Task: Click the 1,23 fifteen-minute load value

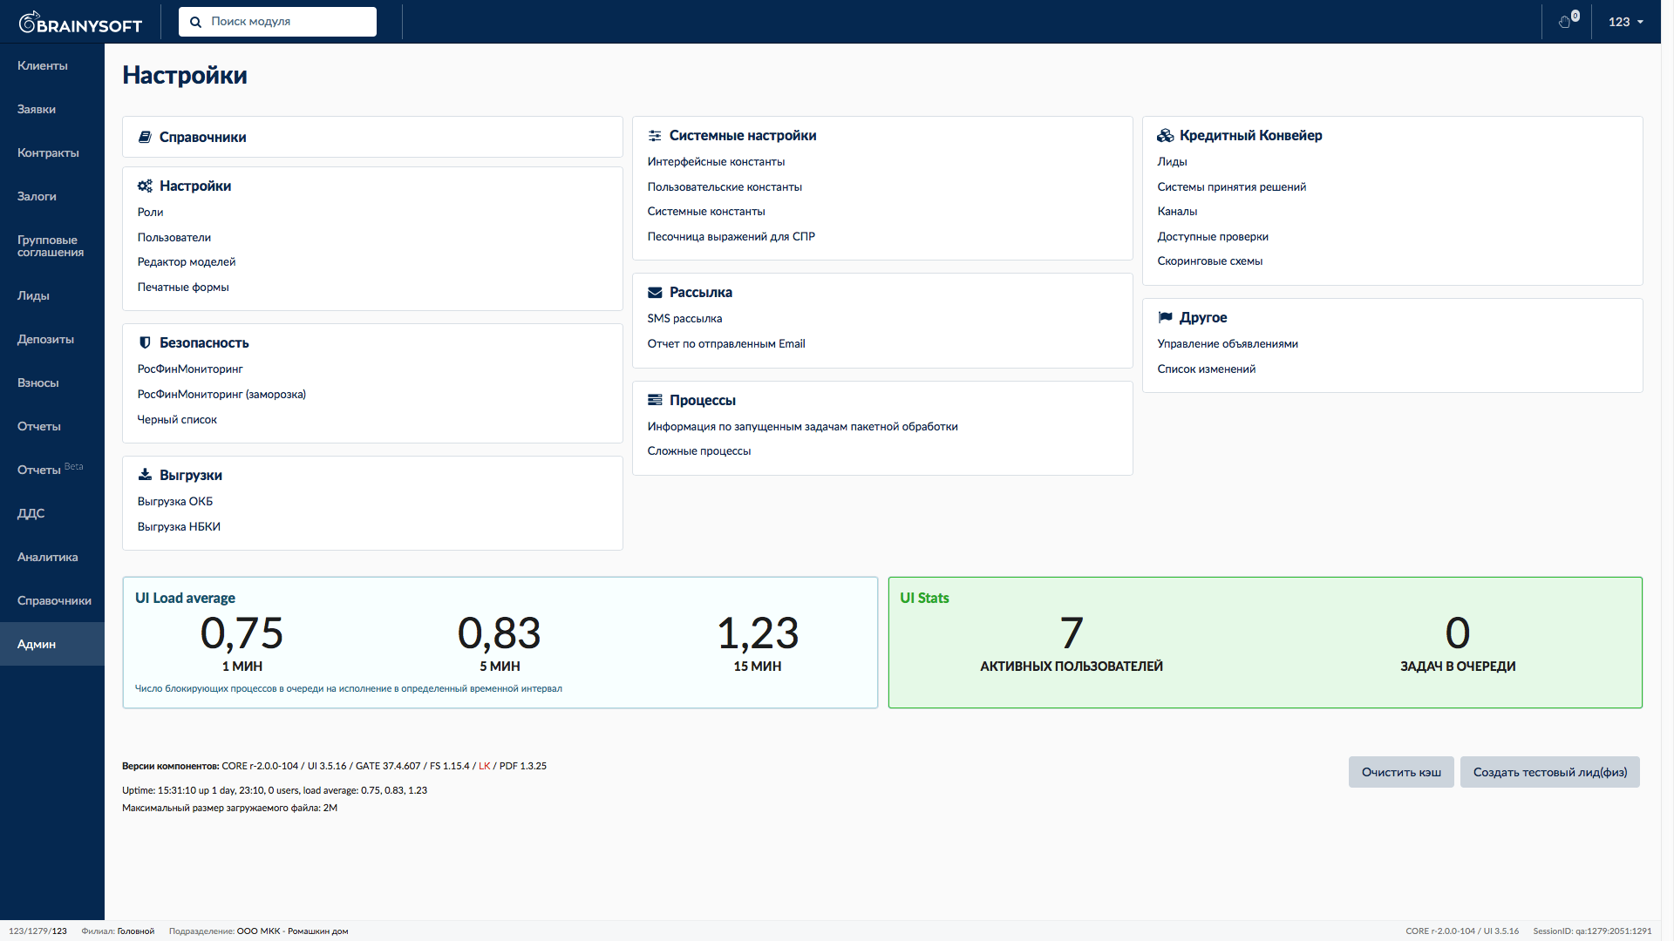Action: [x=757, y=633]
